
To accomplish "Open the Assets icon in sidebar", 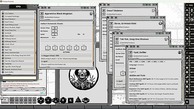I will pos(187,34).
